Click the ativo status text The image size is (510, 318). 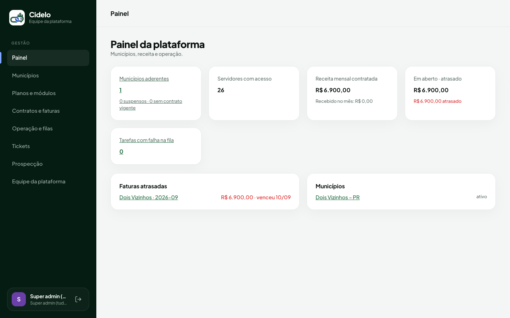482,197
